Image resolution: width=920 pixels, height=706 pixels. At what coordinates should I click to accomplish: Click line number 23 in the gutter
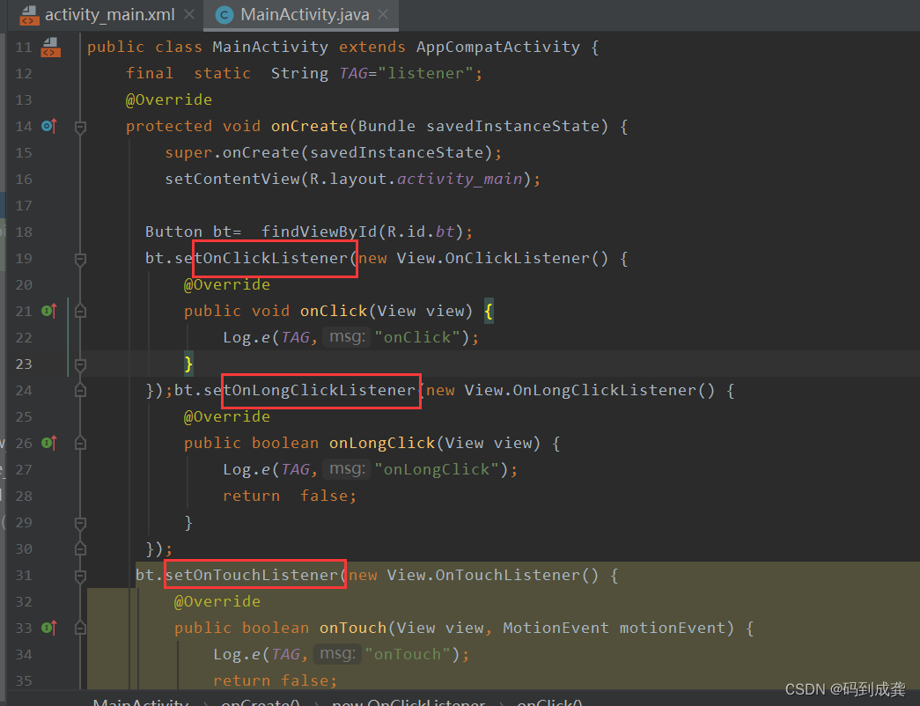(24, 364)
